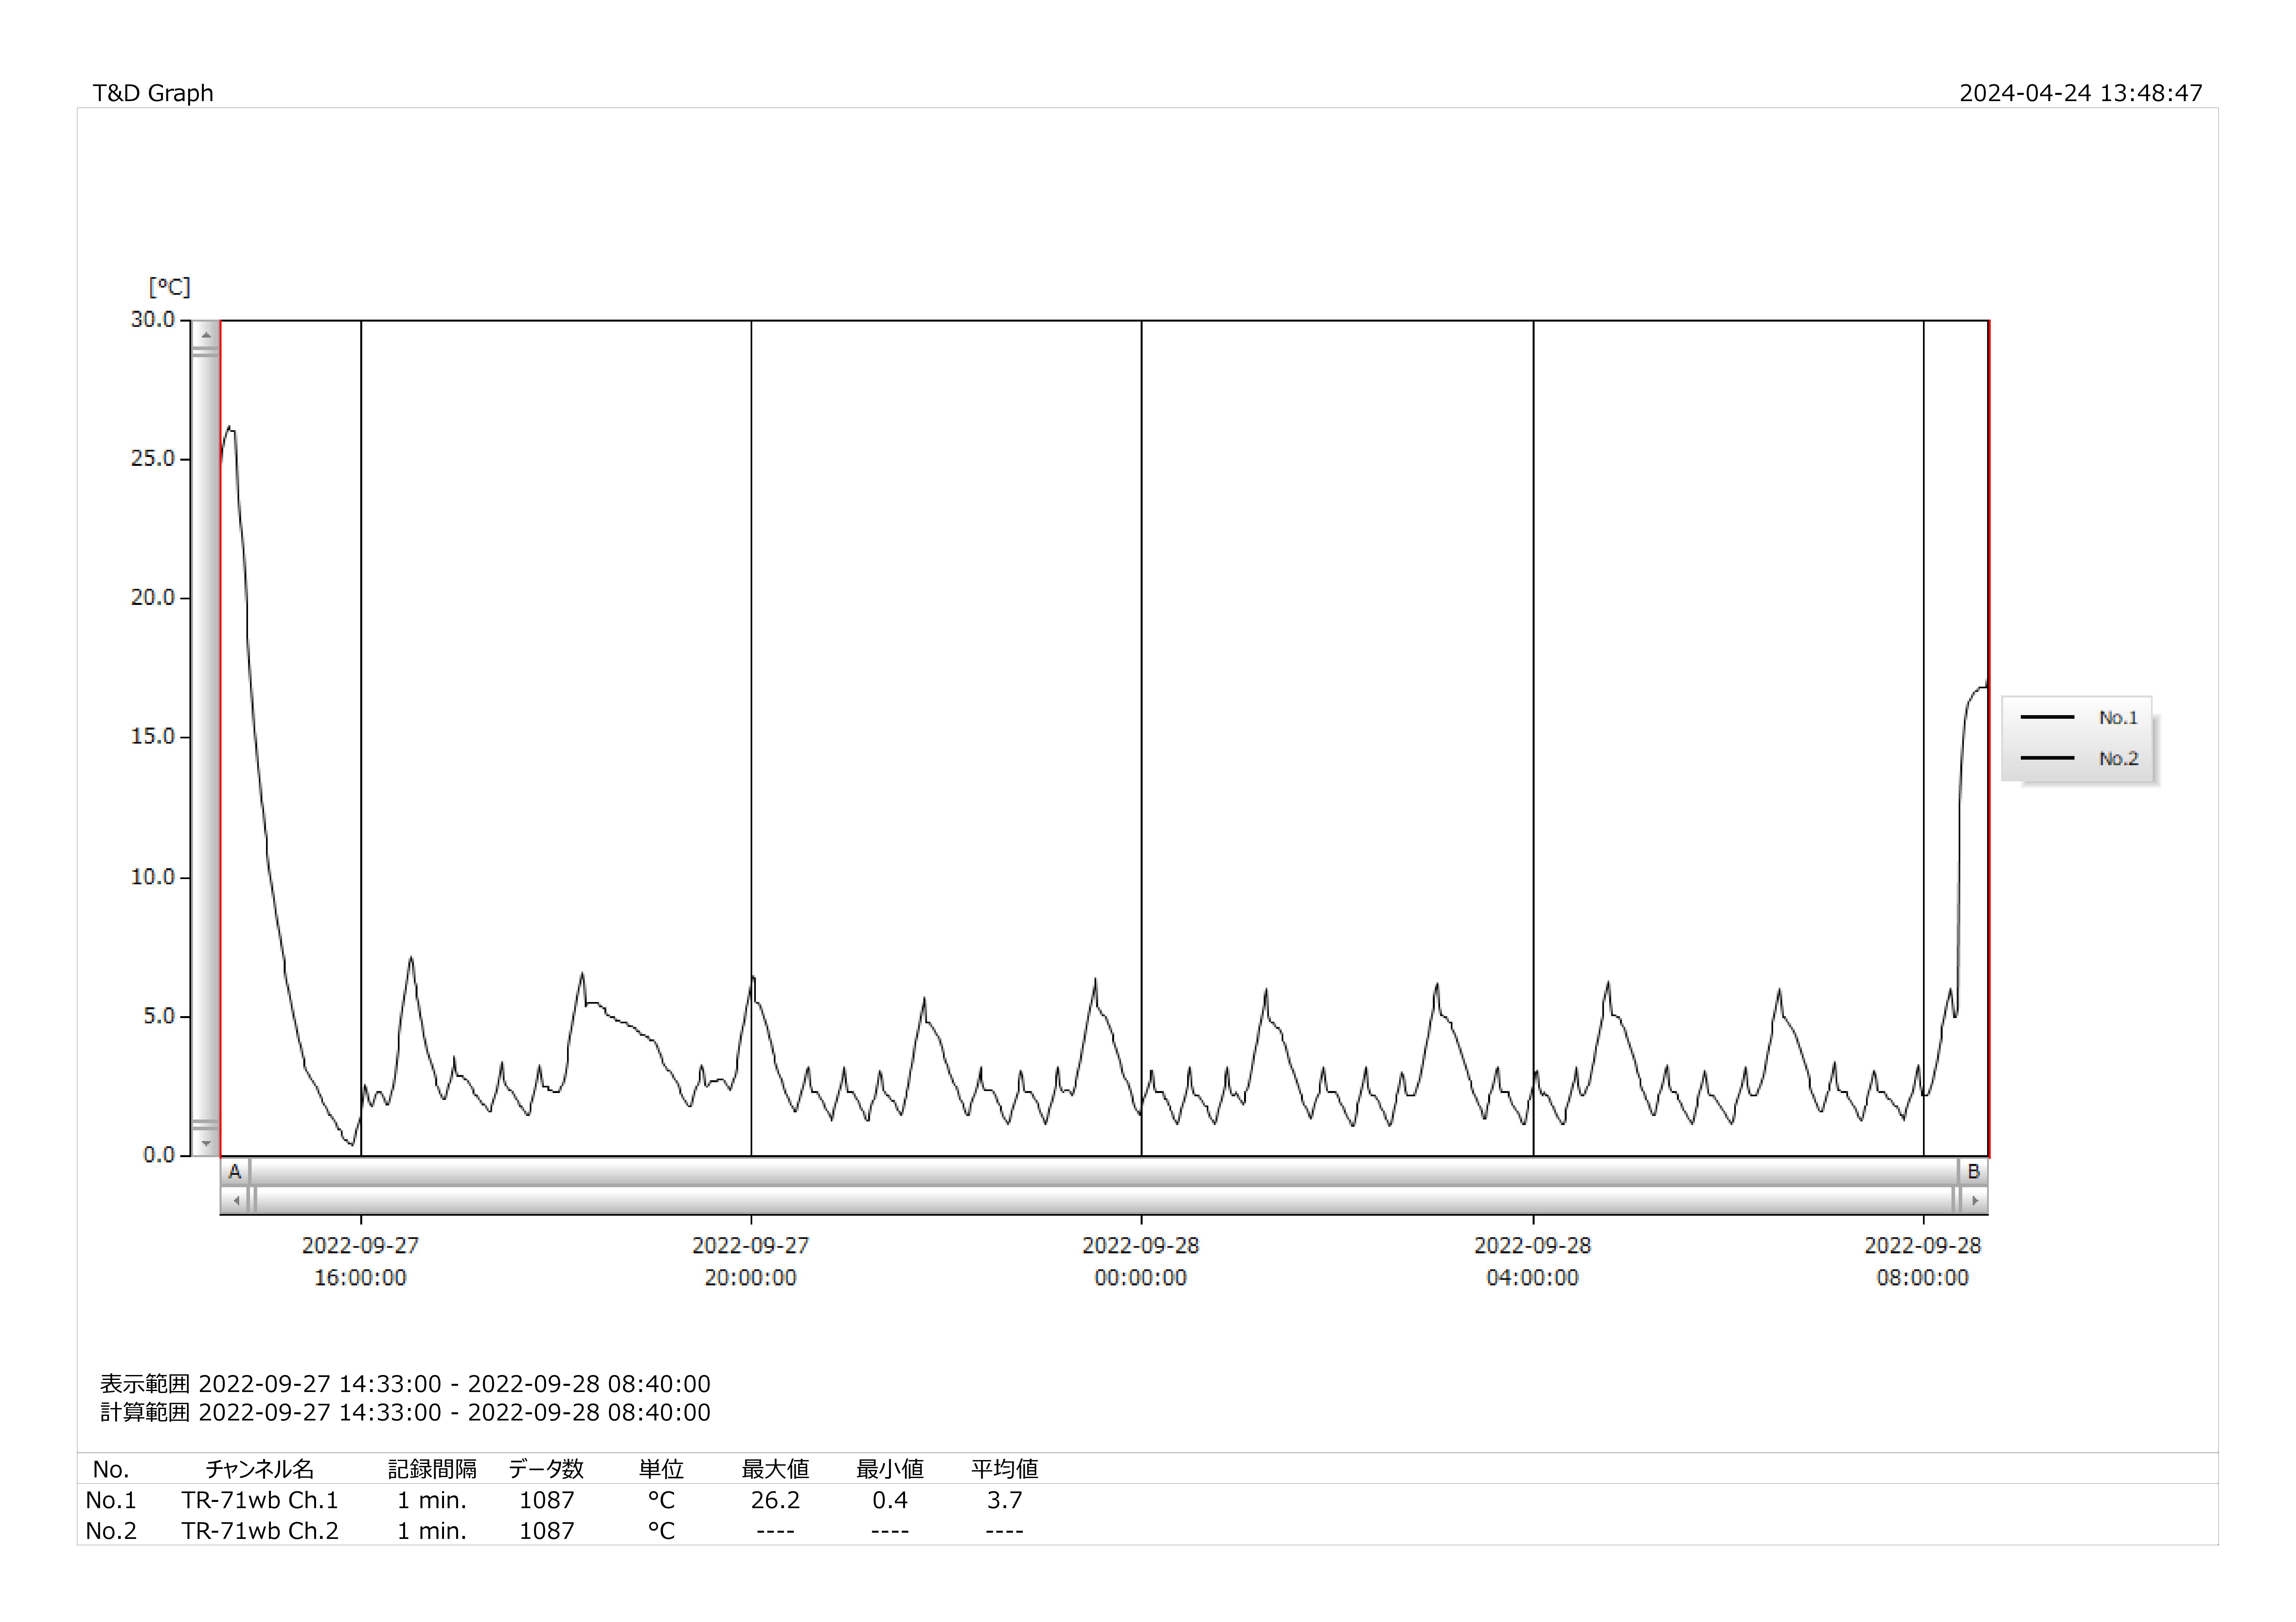The width and height of the screenshot is (2296, 1622).
Task: Click the TR-71wb Ch.1 channel name
Action: tap(260, 1500)
